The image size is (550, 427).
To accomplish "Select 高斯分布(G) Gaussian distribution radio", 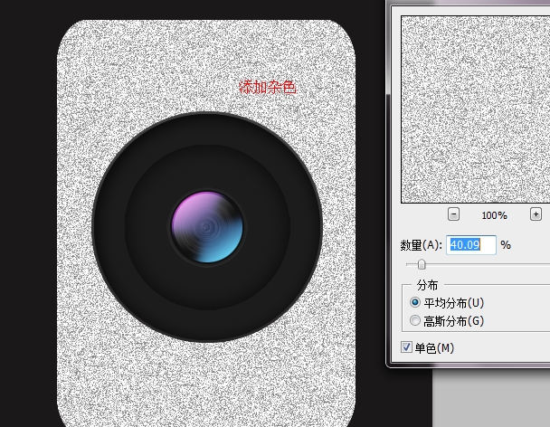I will pyautogui.click(x=416, y=321).
